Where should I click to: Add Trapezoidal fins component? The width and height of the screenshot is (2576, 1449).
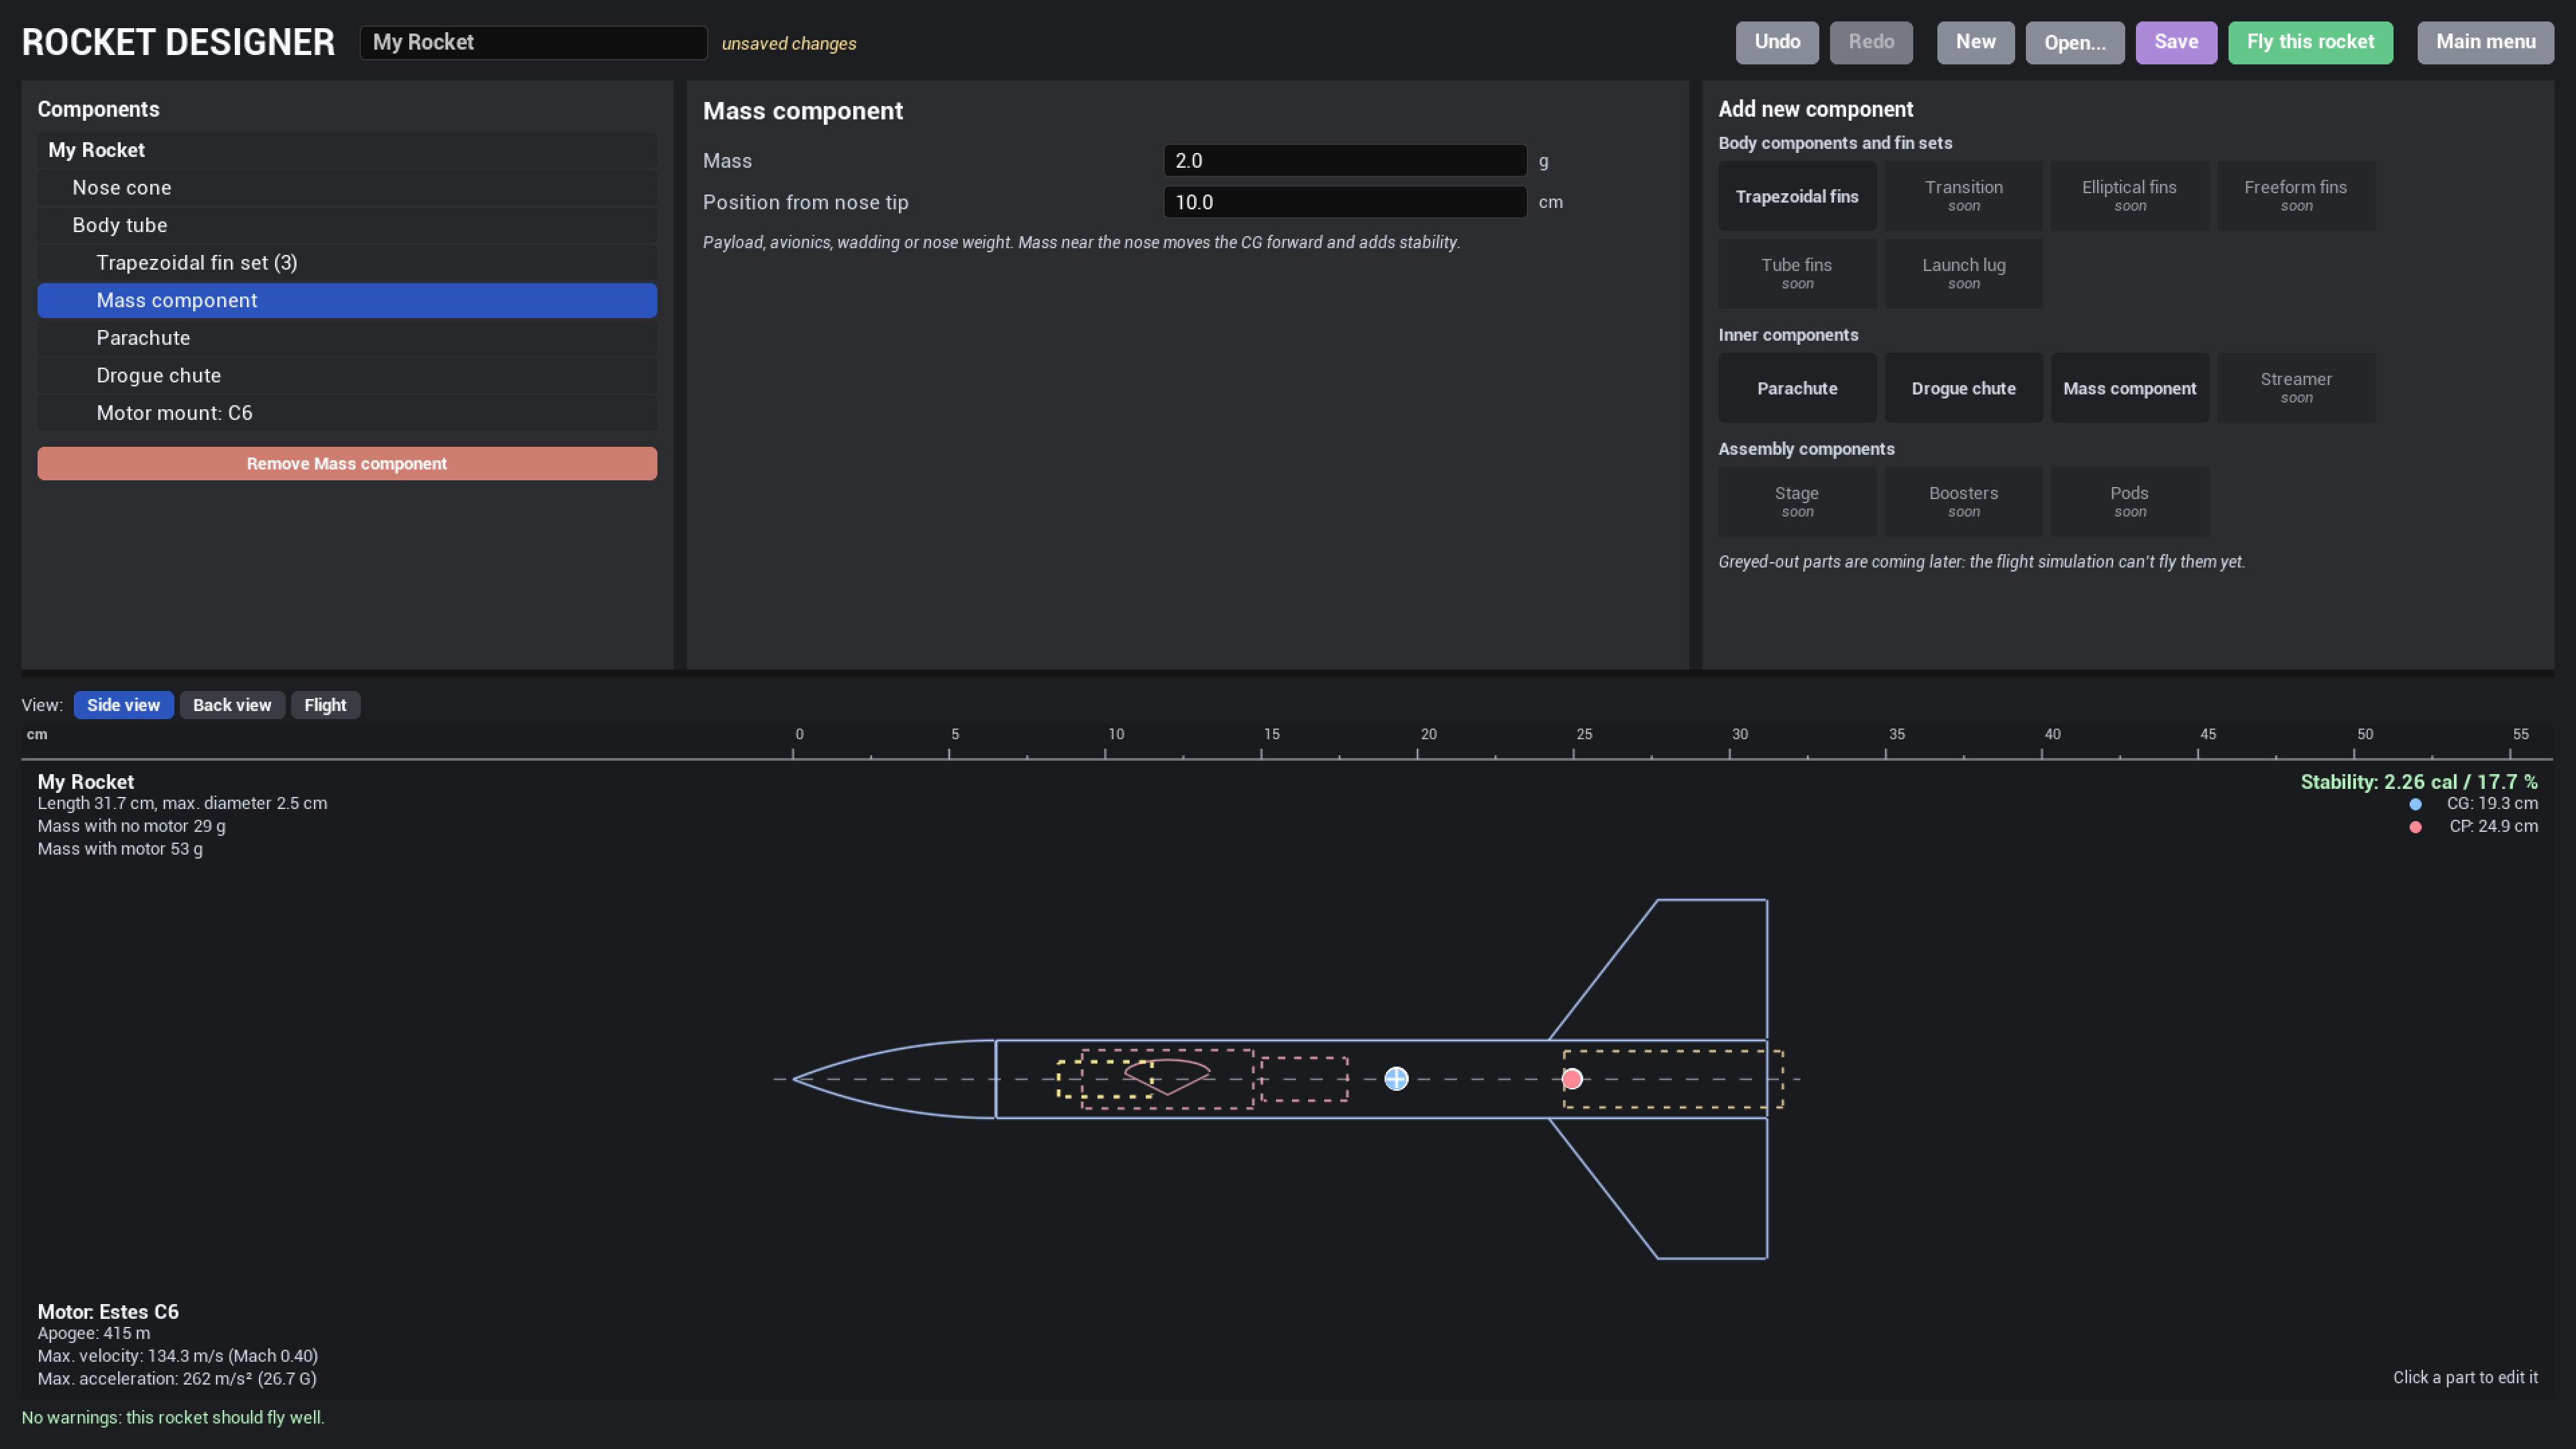click(x=1797, y=196)
